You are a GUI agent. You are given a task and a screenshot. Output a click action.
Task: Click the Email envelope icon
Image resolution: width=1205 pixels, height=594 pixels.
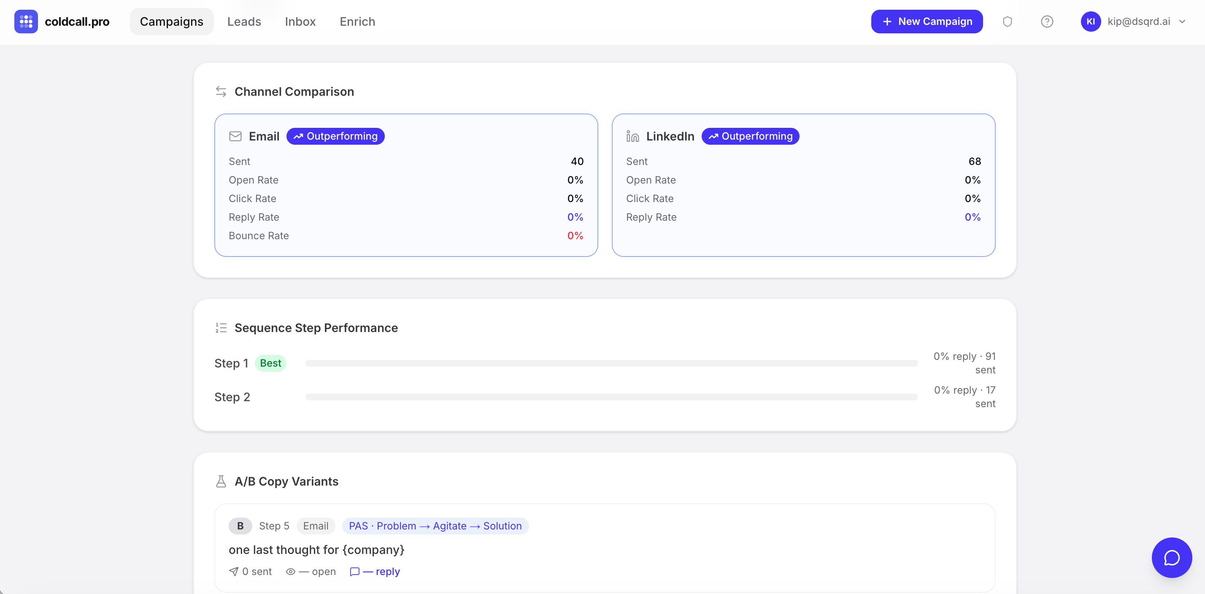235,136
